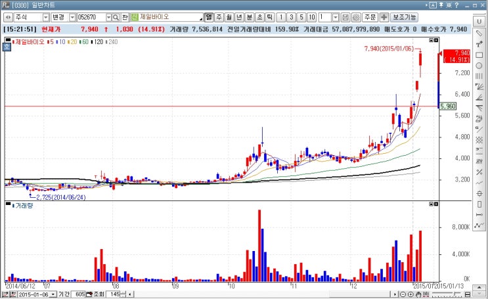Select the percent retracement tool
The height and width of the screenshot is (299, 488).
point(479,172)
